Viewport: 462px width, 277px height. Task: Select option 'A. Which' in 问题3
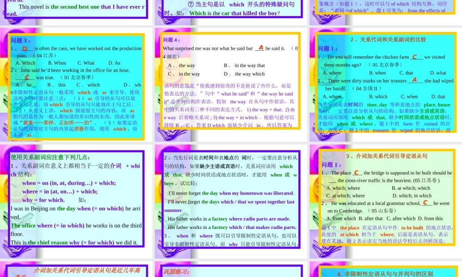point(25,63)
